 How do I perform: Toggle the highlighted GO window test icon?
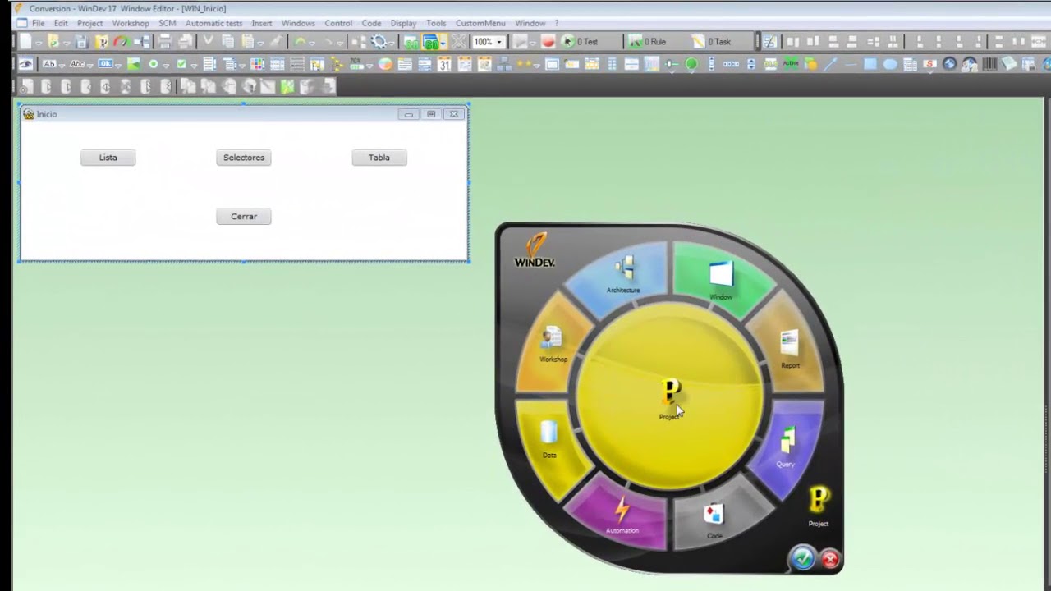point(429,42)
